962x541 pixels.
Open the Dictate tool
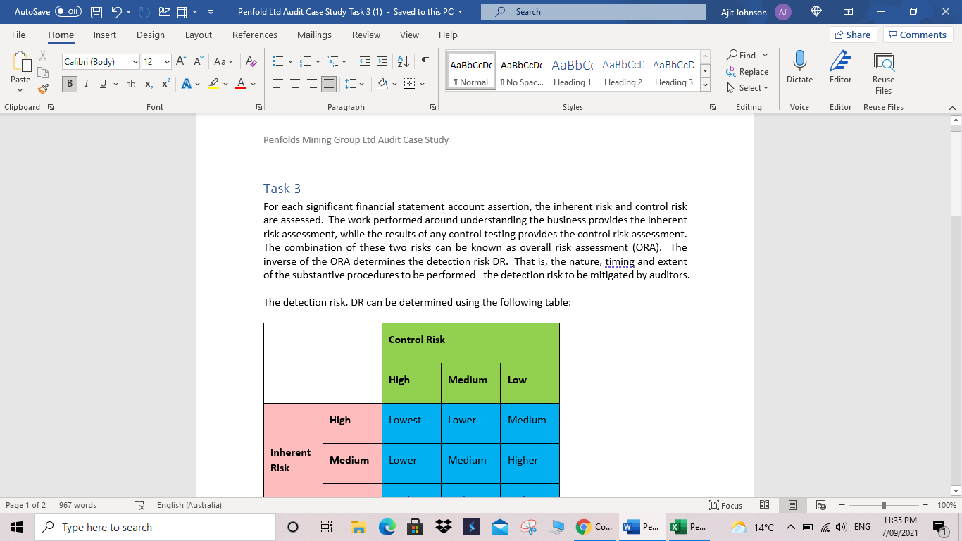(x=799, y=68)
